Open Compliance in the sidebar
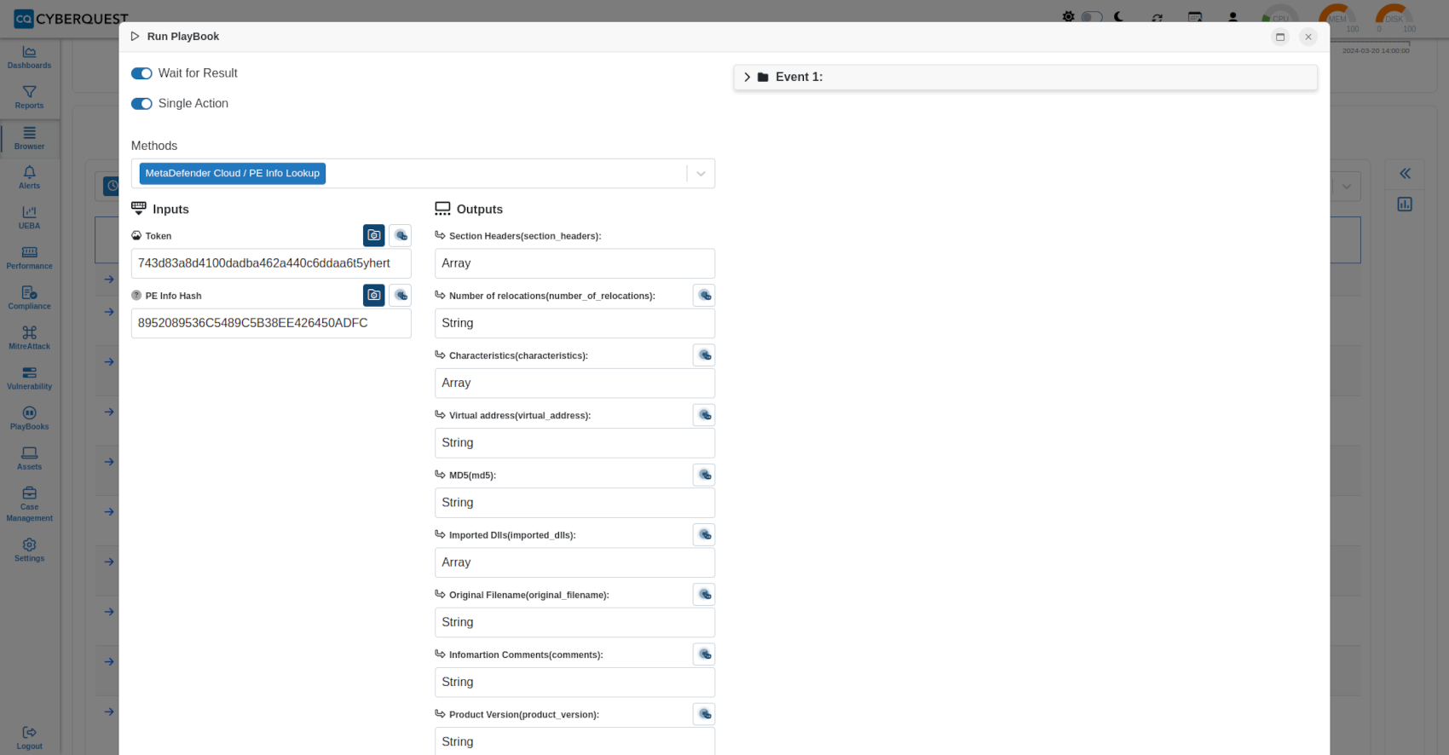Screen dimensions: 1449x755 point(30,297)
